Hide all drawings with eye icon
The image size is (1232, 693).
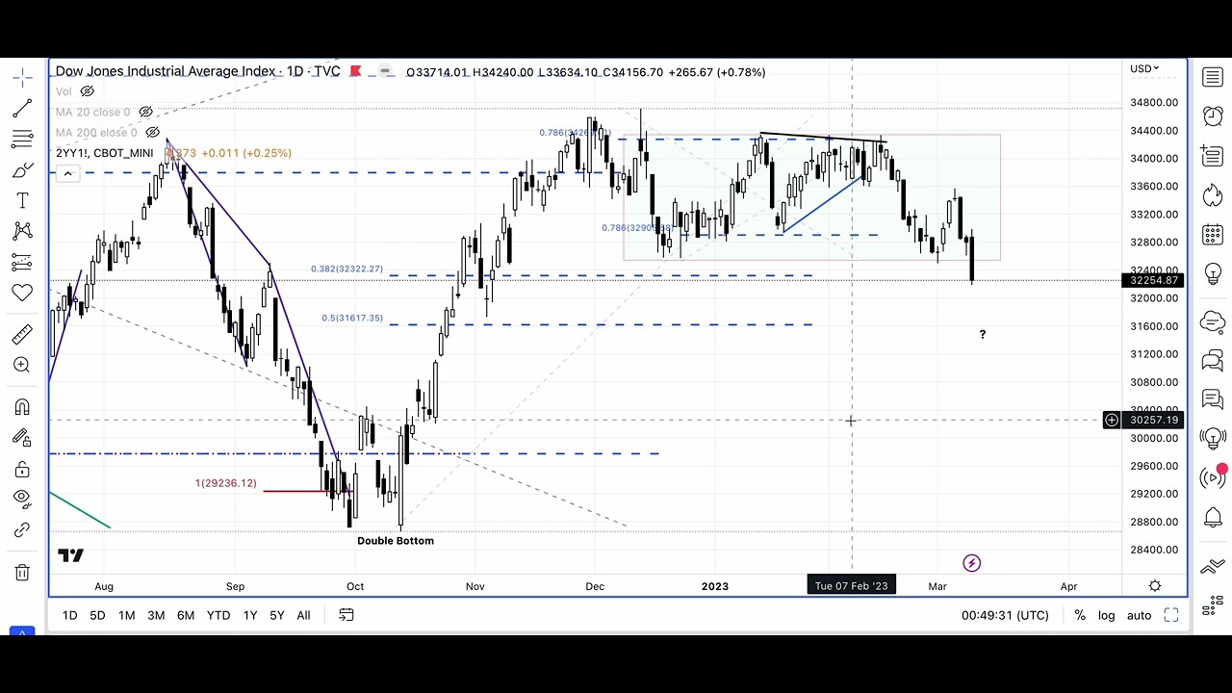pyautogui.click(x=22, y=499)
